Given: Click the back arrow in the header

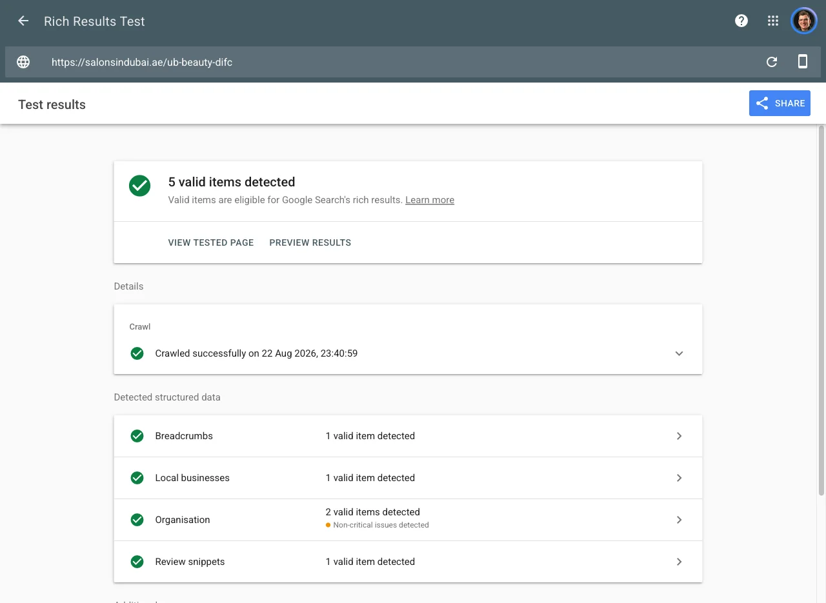Looking at the screenshot, I should pyautogui.click(x=23, y=21).
